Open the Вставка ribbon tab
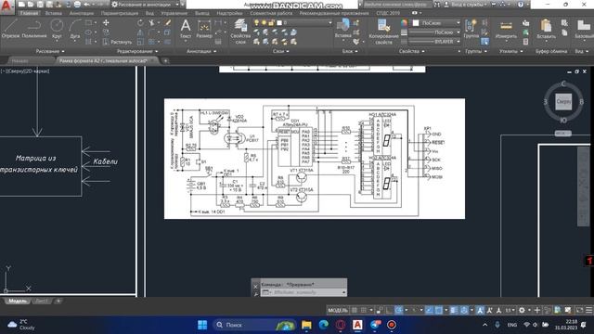 (54, 13)
